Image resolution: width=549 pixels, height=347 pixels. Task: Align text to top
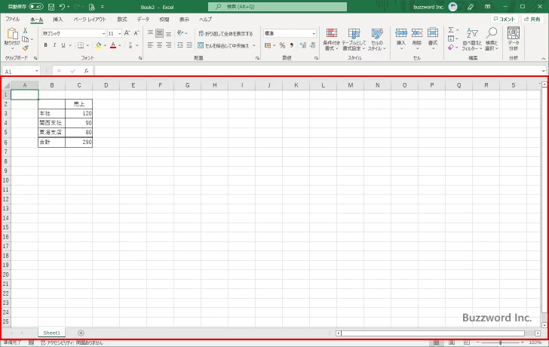pos(150,33)
